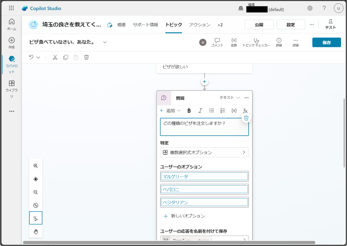This screenshot has width=347, height=246.
Task: Reset canvas view to center
Action: tap(36, 179)
